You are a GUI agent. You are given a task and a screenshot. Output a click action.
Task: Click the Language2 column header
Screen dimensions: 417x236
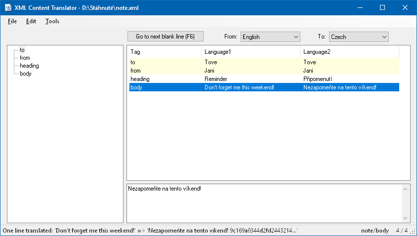[x=349, y=52]
